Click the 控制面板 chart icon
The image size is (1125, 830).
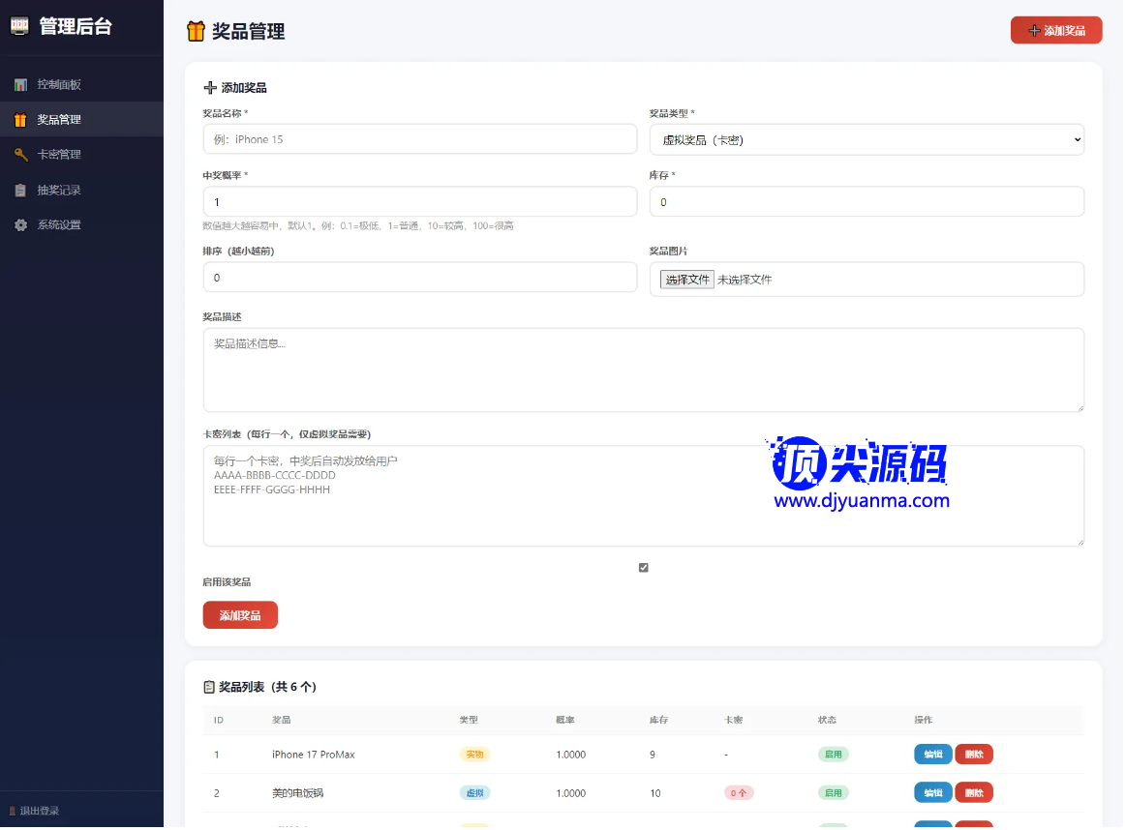[x=20, y=85]
